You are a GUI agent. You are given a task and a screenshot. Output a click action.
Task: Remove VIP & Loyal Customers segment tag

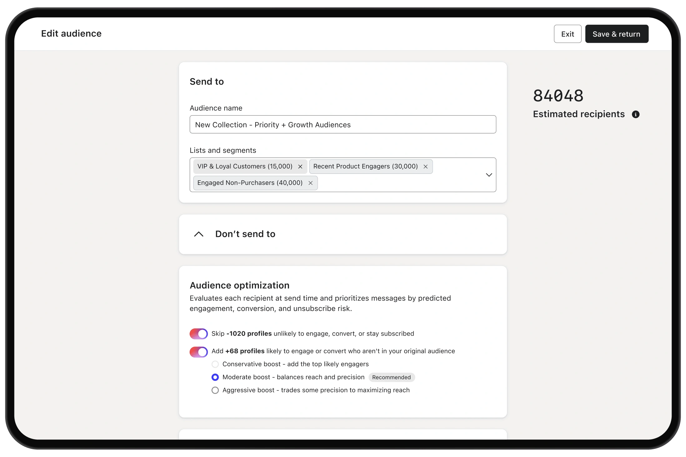pos(300,166)
